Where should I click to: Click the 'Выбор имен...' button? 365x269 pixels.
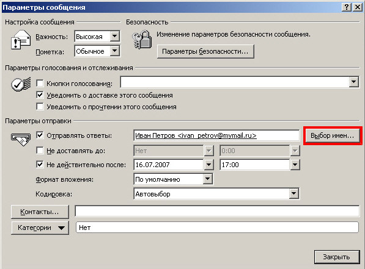pyautogui.click(x=332, y=135)
